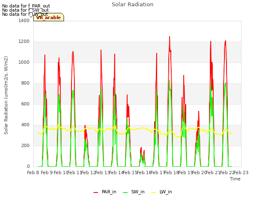Click the 800 y-axis tick label

tap(25, 83)
